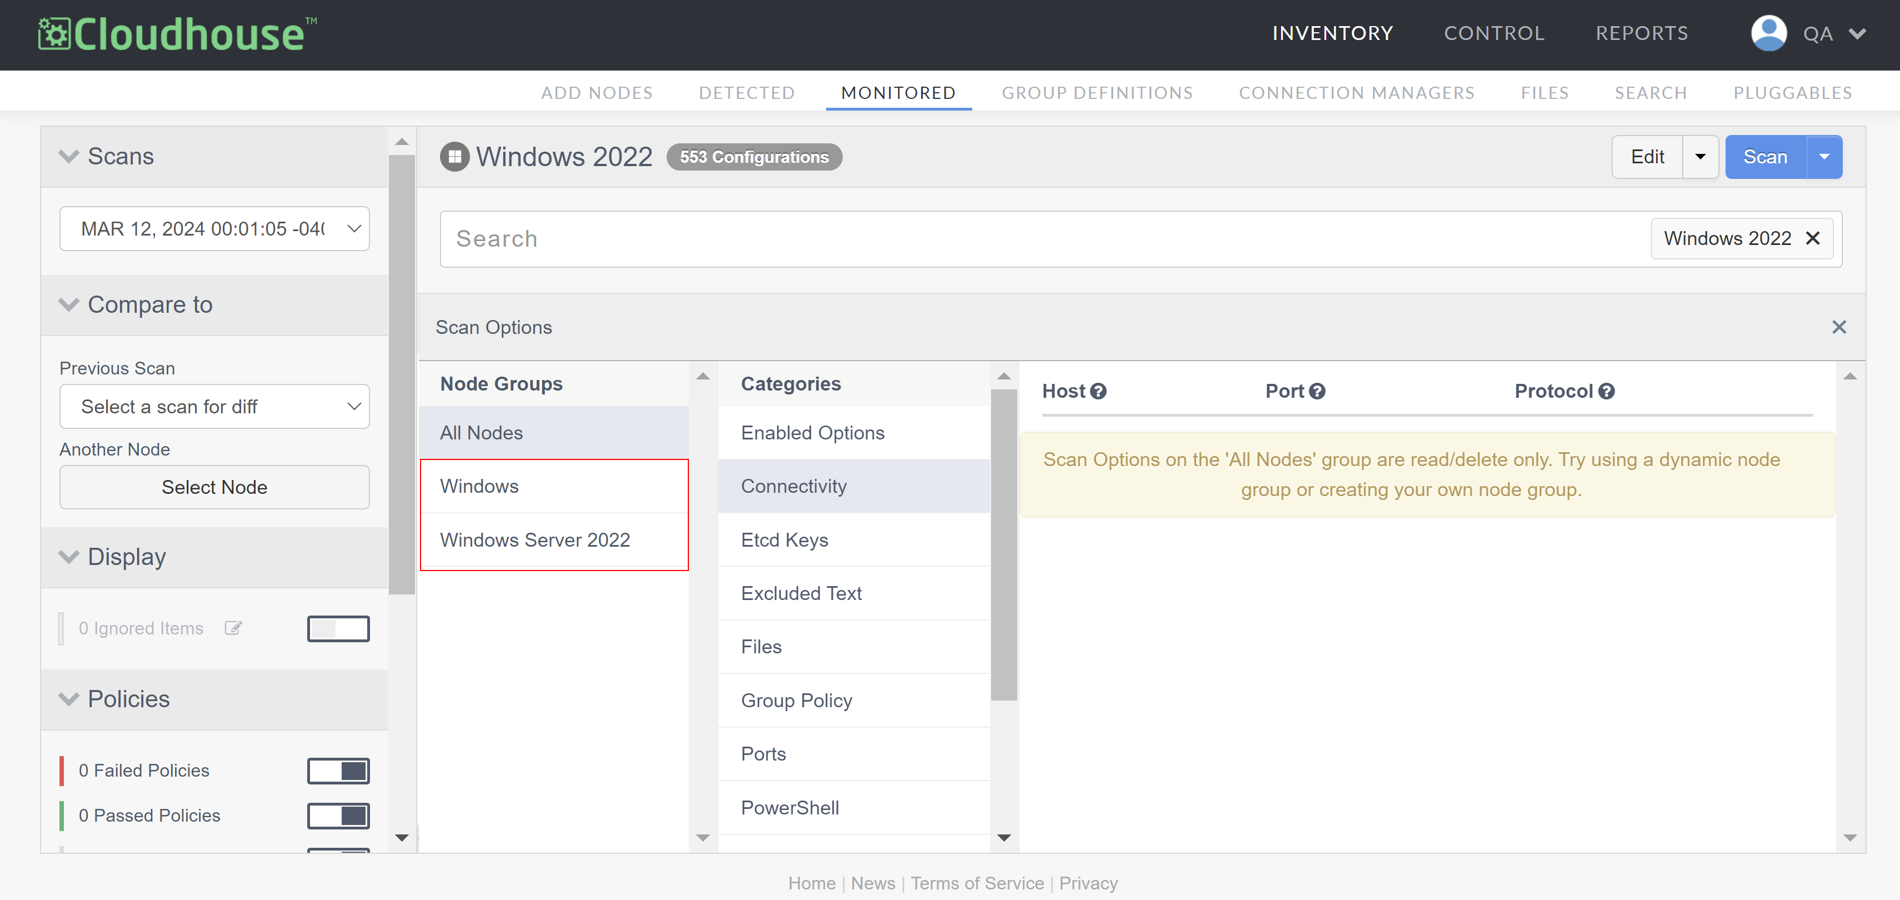
Task: Open the Reports menu
Action: point(1641,33)
